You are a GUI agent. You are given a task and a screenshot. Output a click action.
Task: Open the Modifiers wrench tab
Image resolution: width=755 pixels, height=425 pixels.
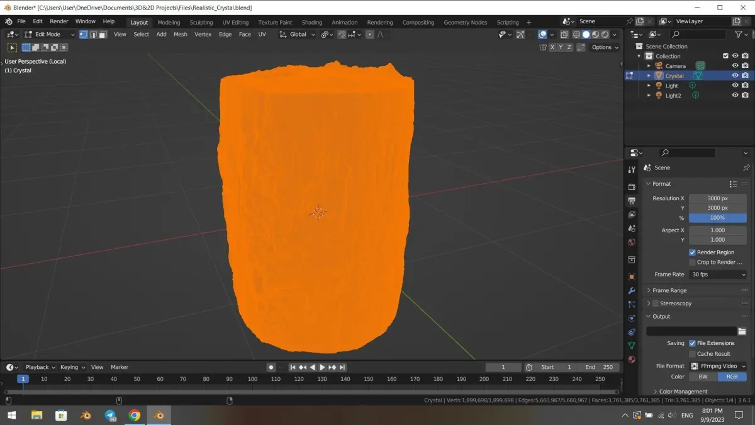(x=632, y=290)
